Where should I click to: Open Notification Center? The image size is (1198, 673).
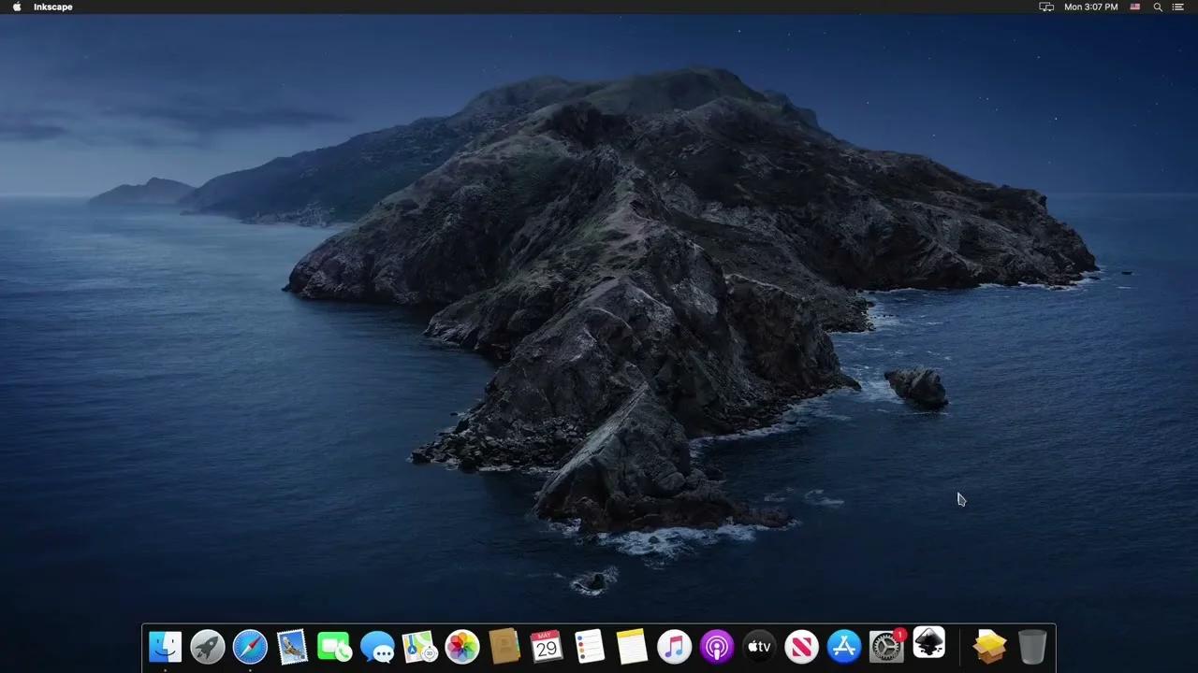tap(1178, 7)
